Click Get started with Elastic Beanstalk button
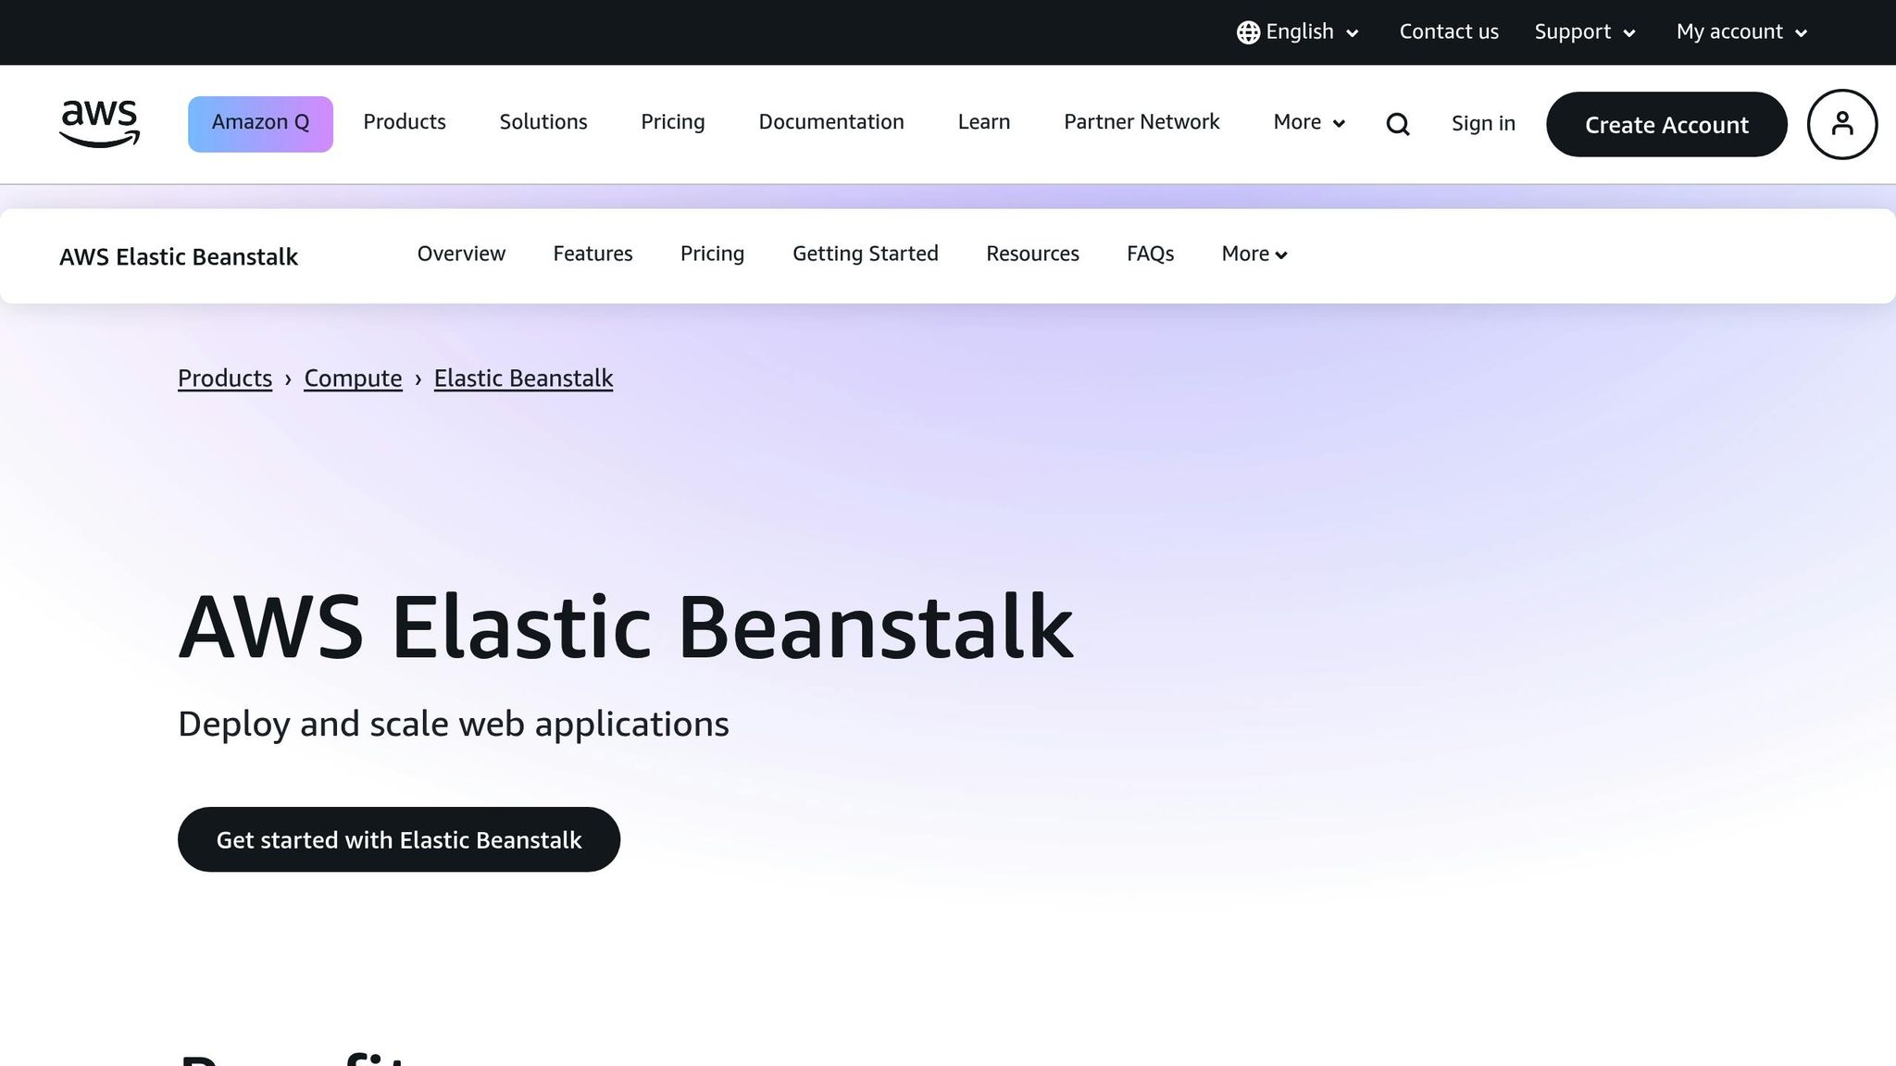The image size is (1896, 1066). click(x=399, y=839)
